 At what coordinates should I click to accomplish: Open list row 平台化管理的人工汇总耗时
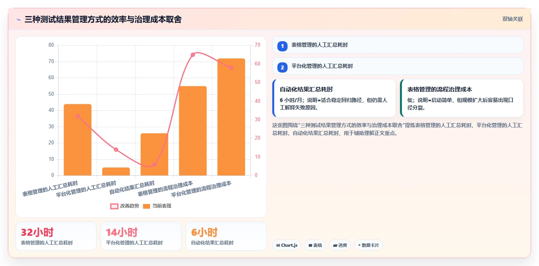tap(398, 66)
